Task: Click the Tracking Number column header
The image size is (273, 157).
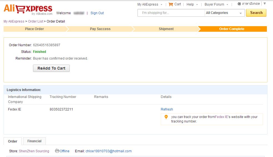Action: click(63, 97)
